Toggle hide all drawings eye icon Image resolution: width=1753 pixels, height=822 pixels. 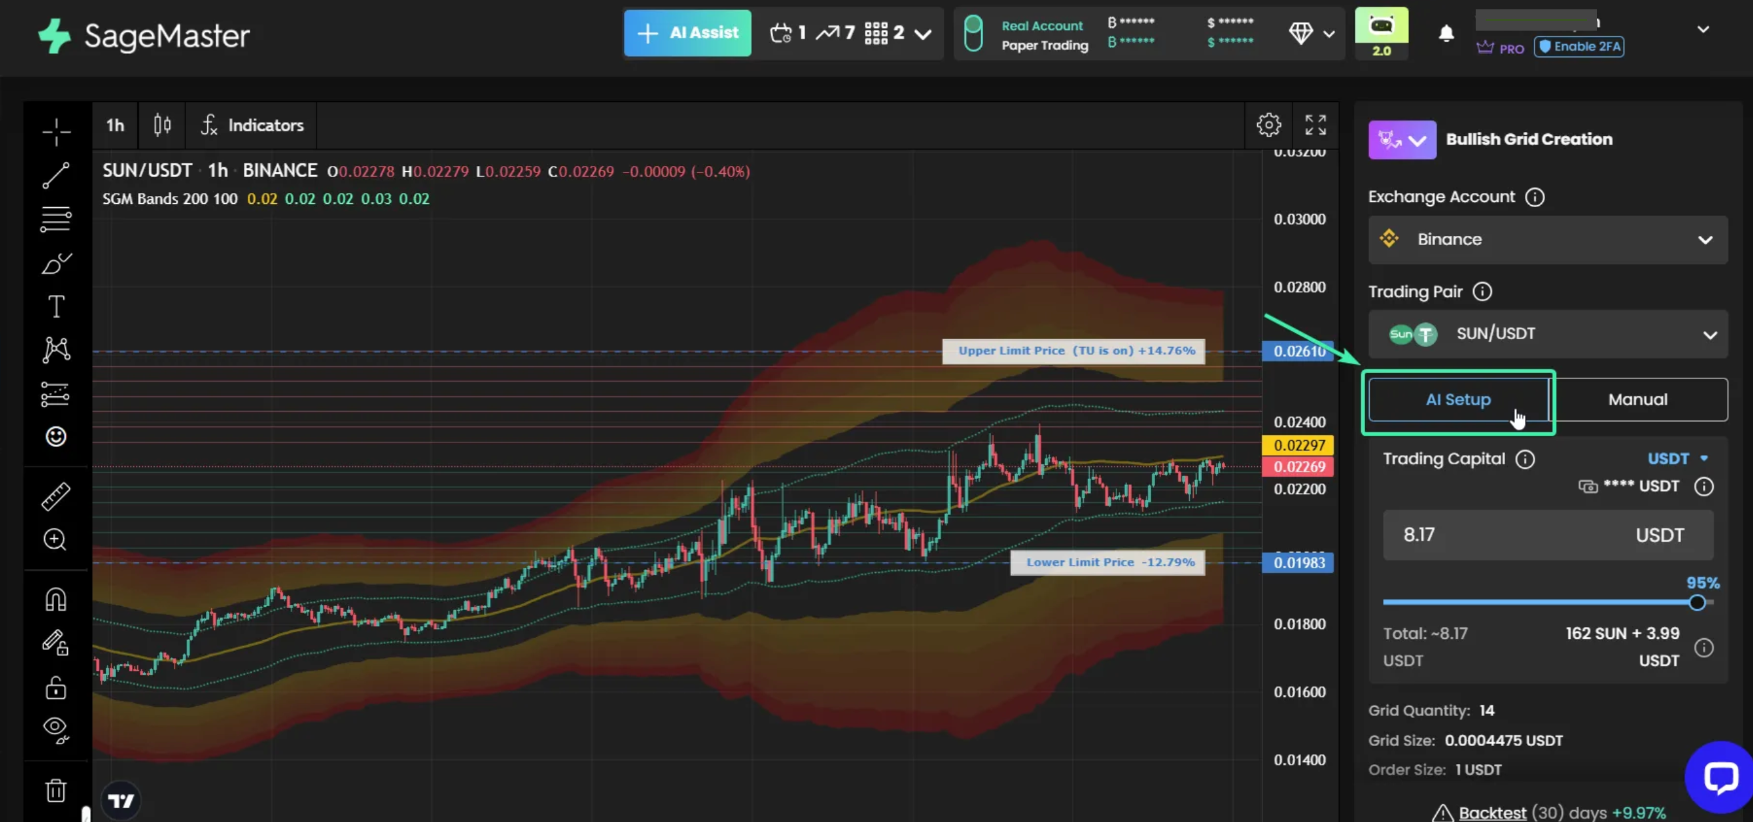coord(56,729)
